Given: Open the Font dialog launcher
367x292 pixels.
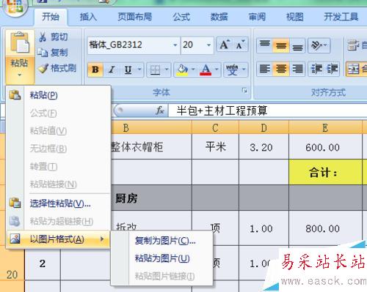Looking at the screenshot, I should [244, 91].
